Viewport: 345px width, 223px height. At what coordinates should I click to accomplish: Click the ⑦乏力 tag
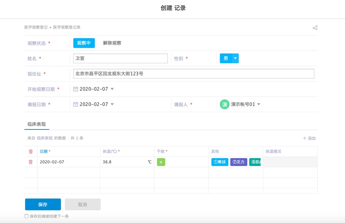239,162
